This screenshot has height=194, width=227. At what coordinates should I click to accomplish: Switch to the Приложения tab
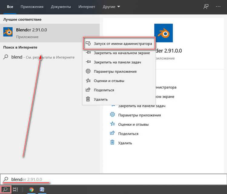pos(32,7)
